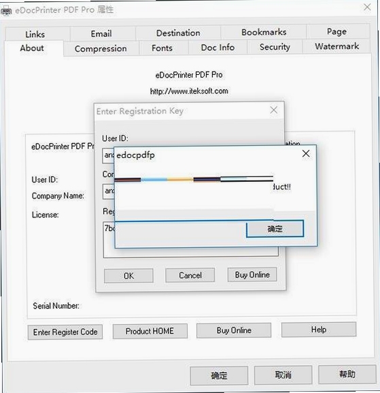Open Product HOME page button
The width and height of the screenshot is (380, 393).
click(150, 331)
